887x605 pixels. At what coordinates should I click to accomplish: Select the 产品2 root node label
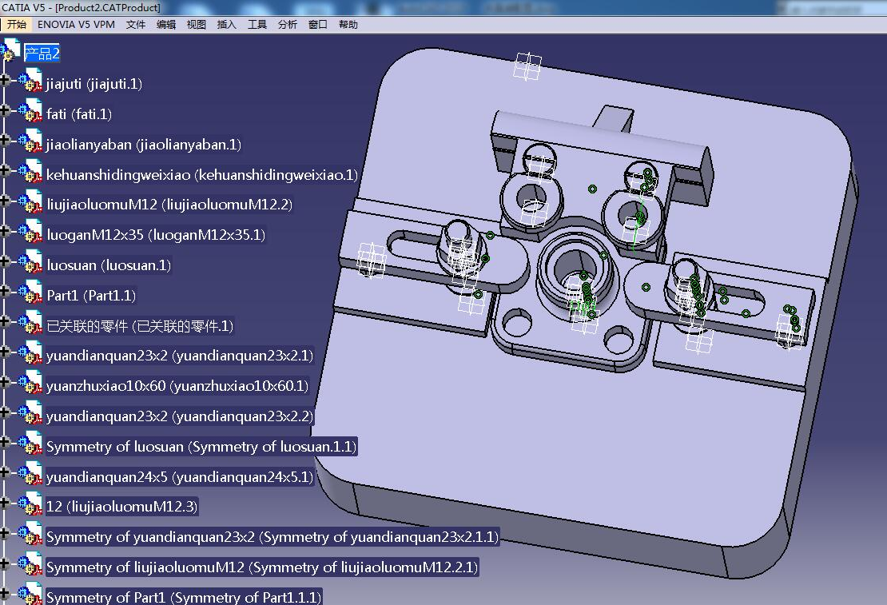pos(42,54)
